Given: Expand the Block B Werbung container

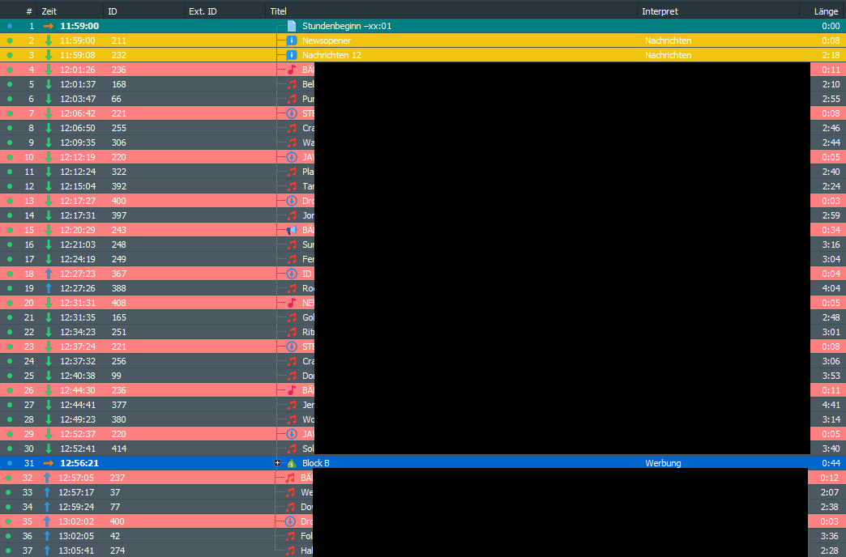Looking at the screenshot, I should click(277, 462).
